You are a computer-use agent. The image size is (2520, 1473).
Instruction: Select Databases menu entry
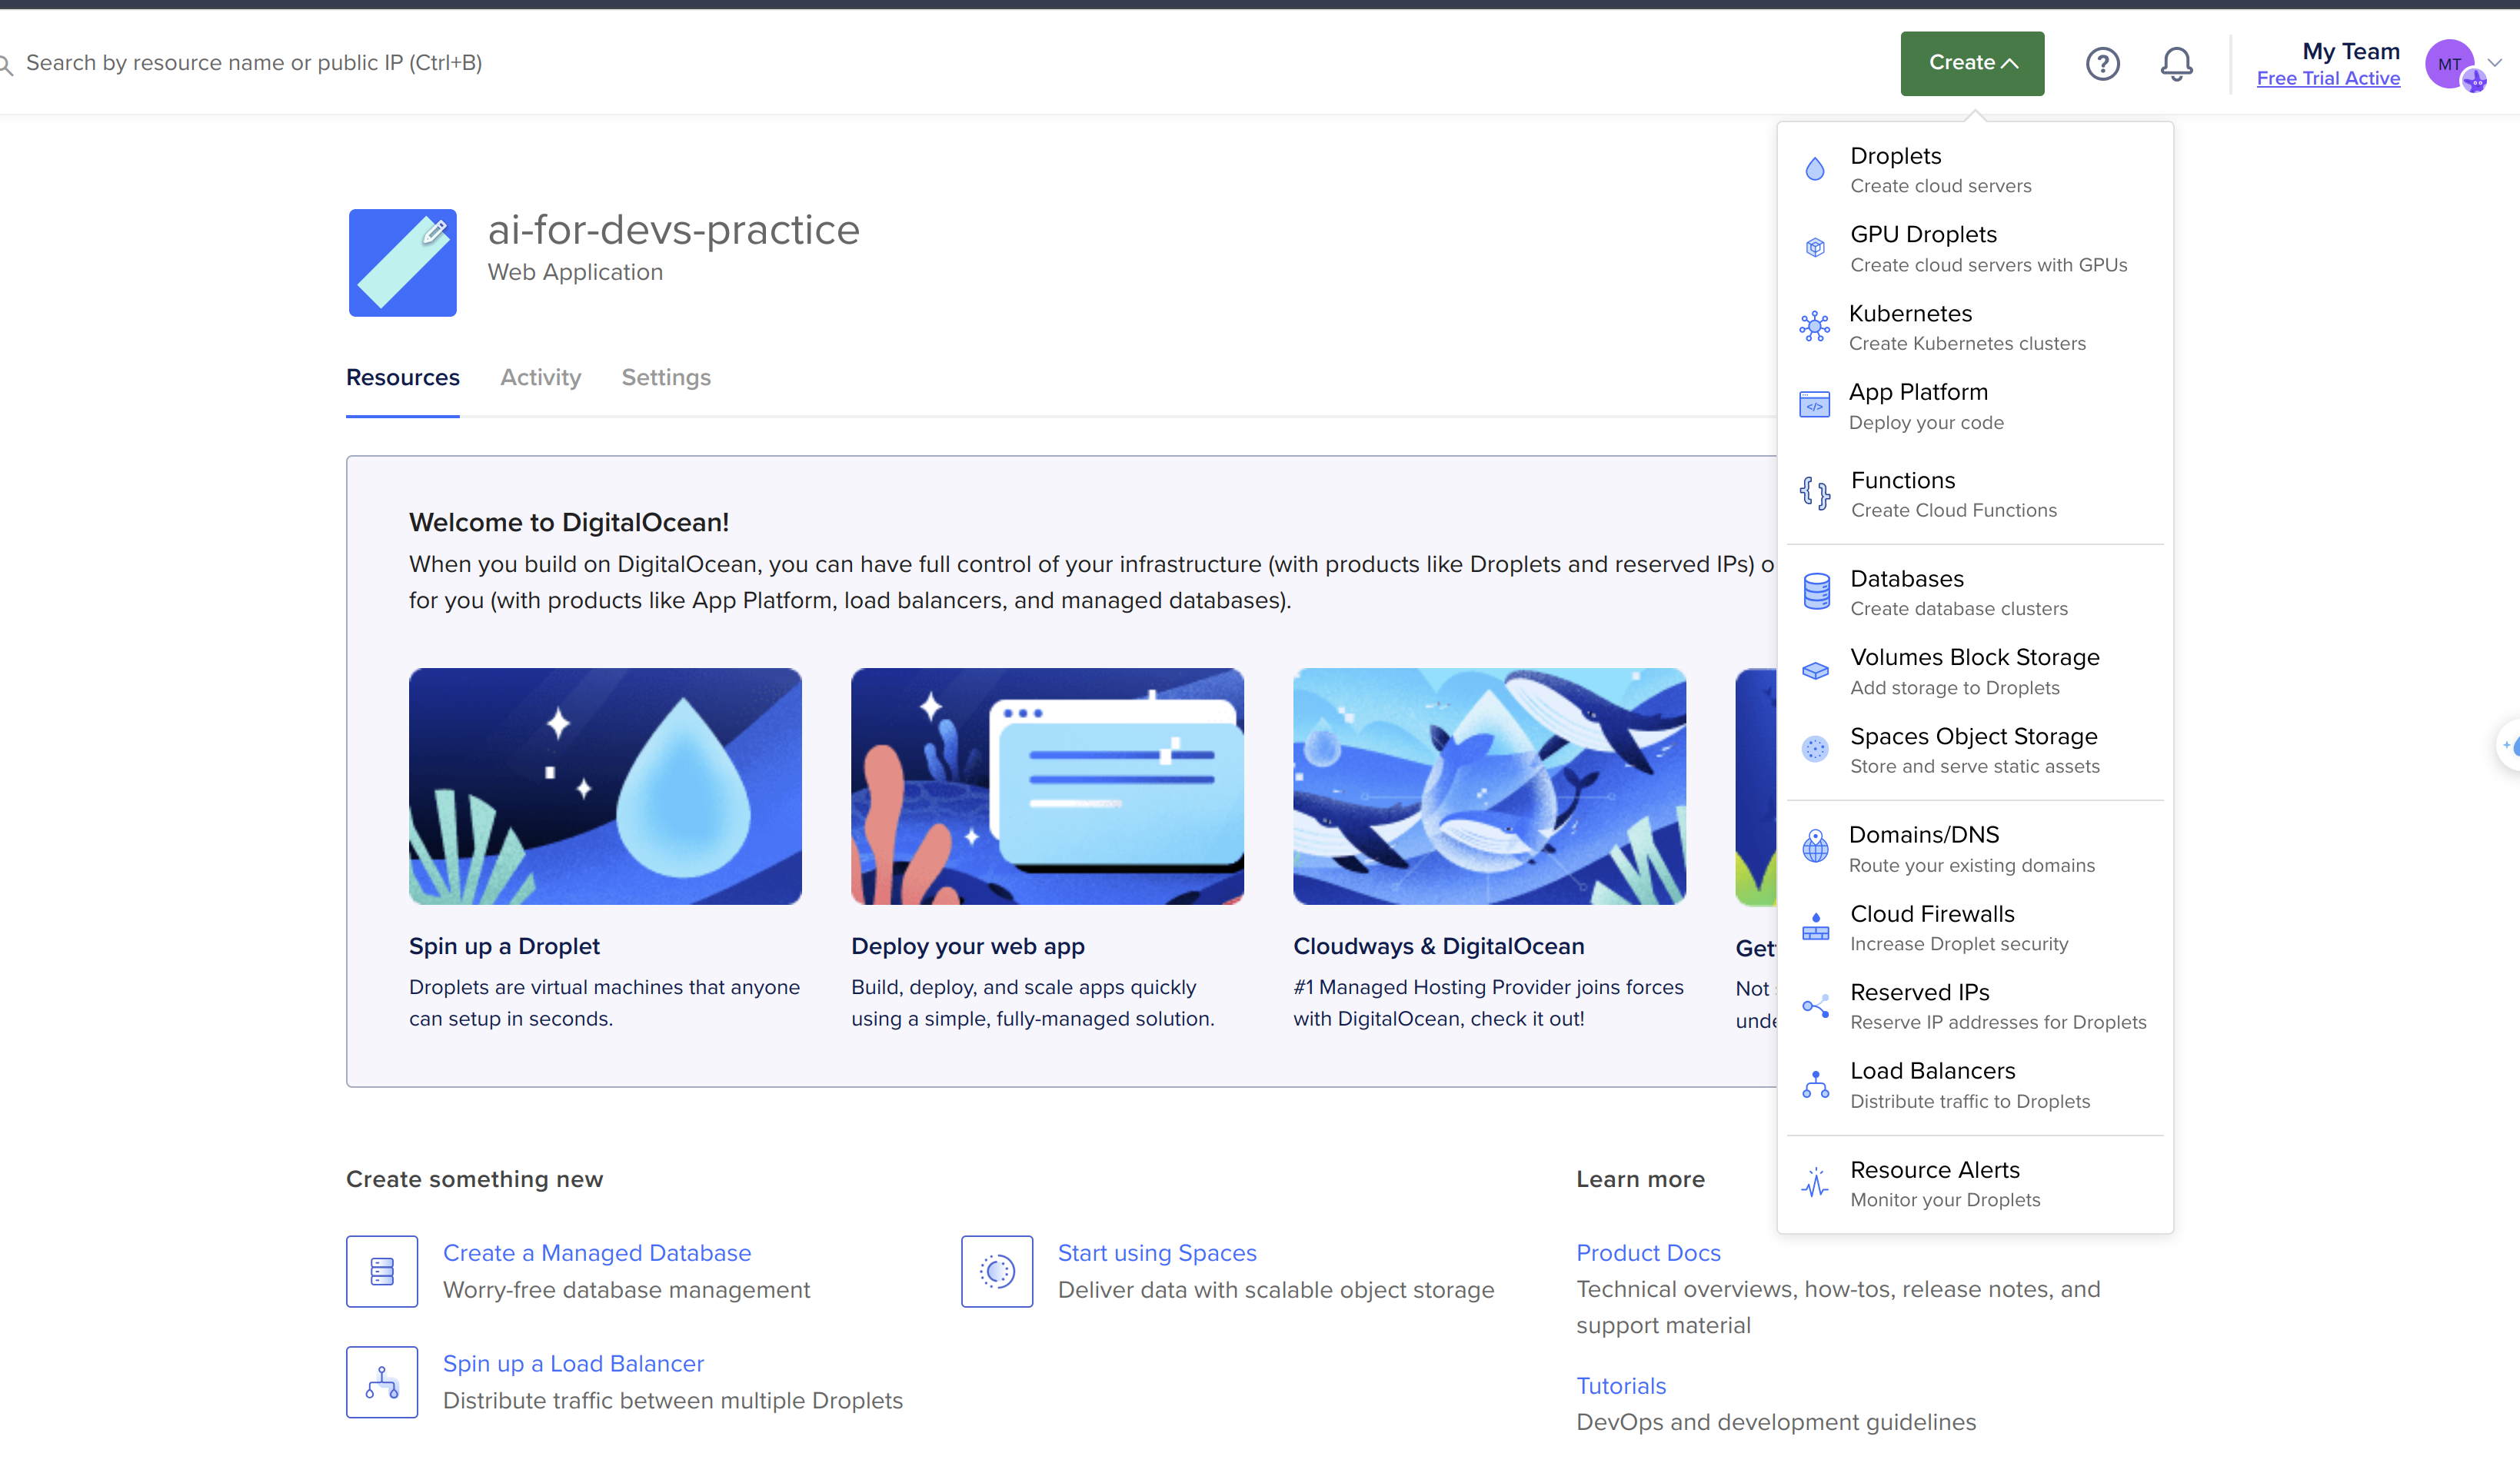pyautogui.click(x=1974, y=592)
